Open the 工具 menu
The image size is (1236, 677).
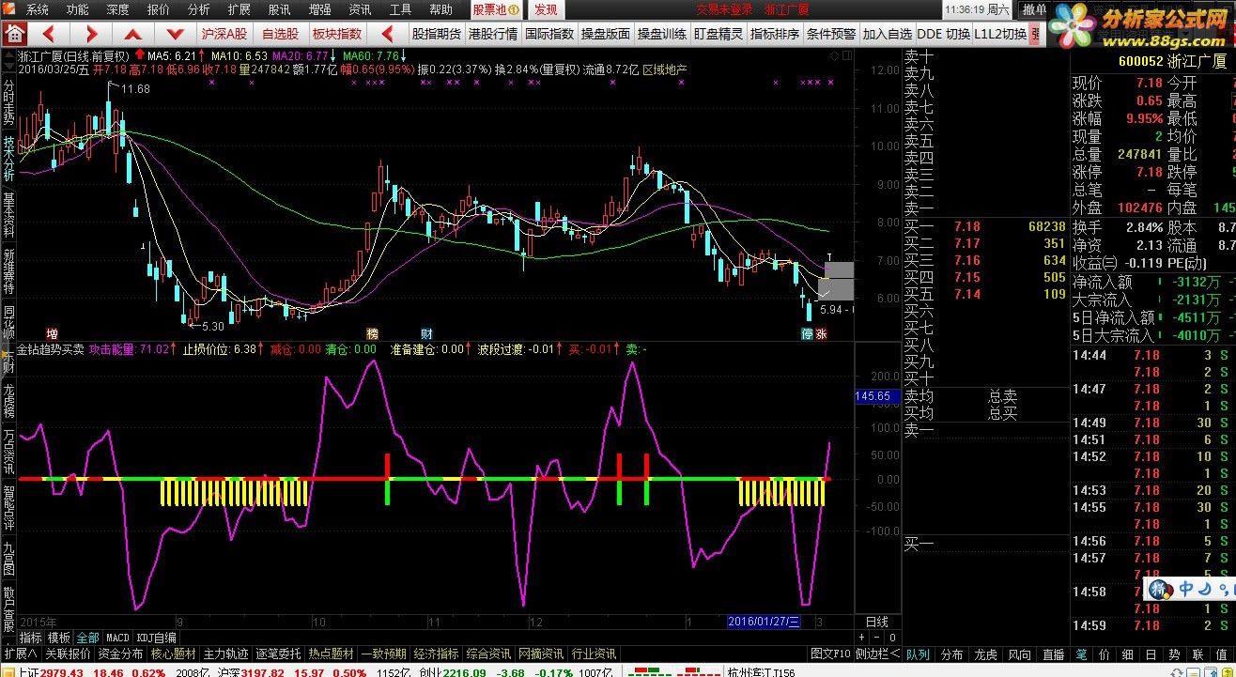(x=400, y=9)
